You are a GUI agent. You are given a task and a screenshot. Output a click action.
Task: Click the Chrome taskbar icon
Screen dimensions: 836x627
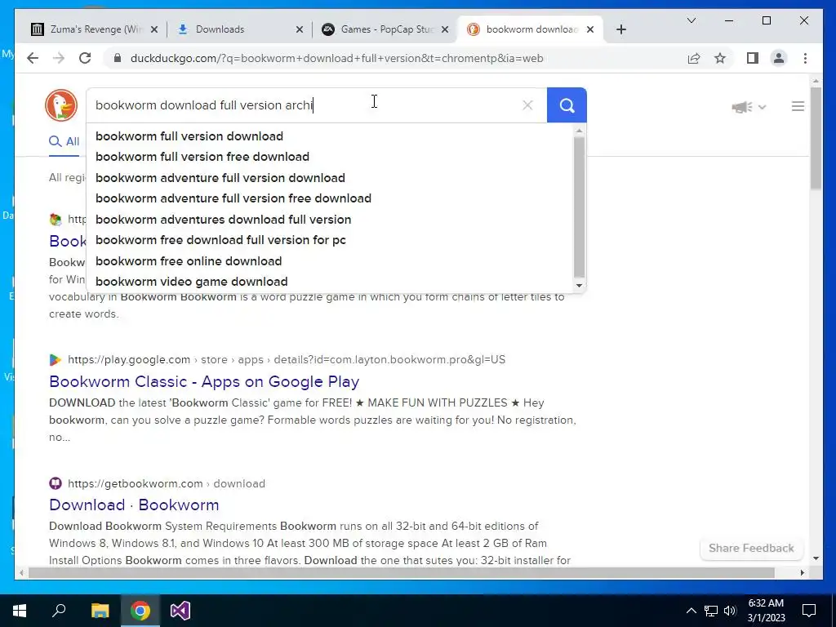(x=140, y=611)
